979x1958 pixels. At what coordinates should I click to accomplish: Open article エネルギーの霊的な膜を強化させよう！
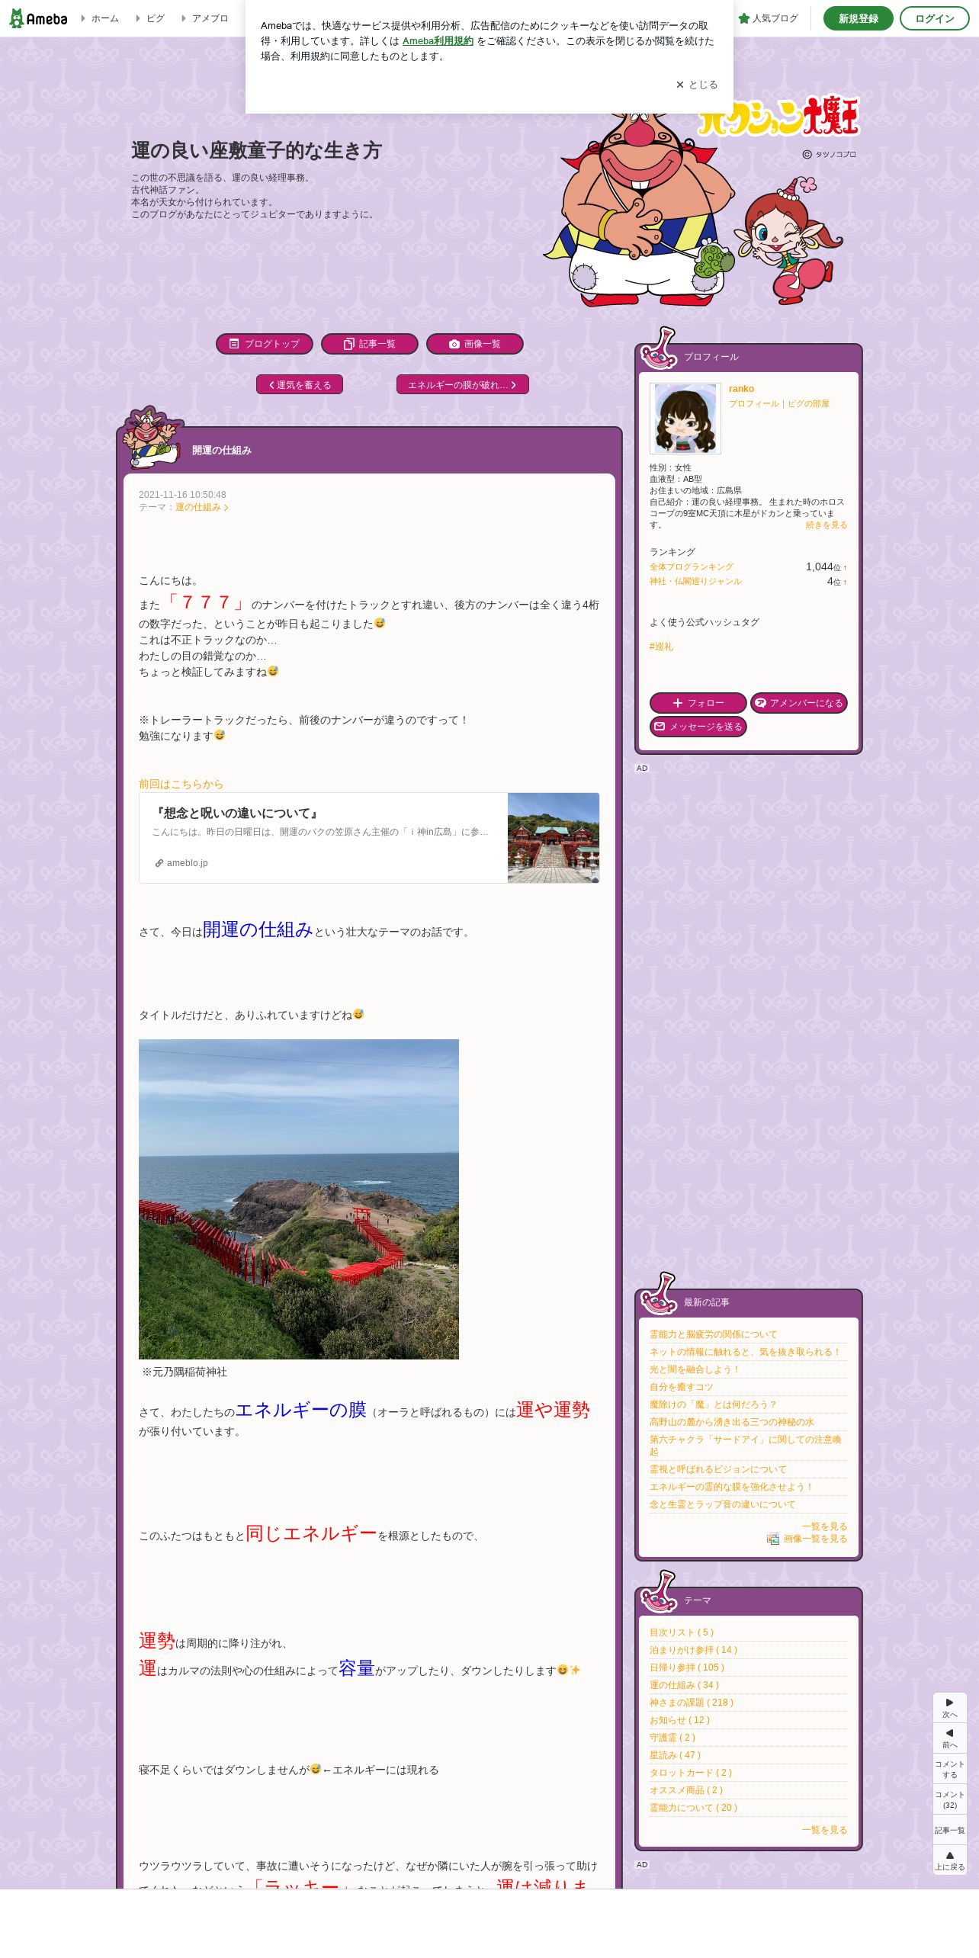[x=731, y=1487]
